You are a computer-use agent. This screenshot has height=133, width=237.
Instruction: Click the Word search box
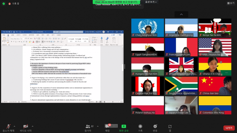click(x=68, y=32)
